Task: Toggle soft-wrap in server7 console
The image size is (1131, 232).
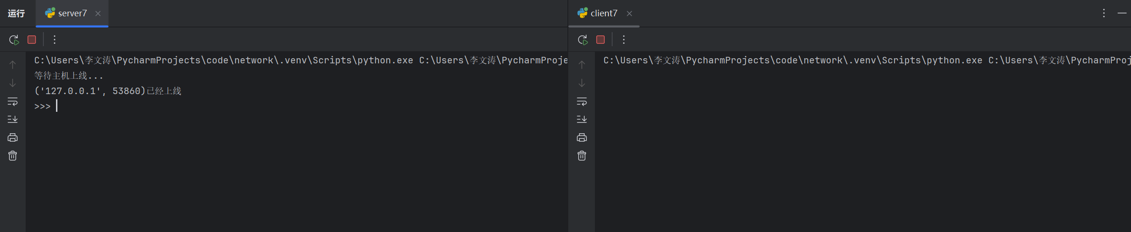Action: click(13, 102)
